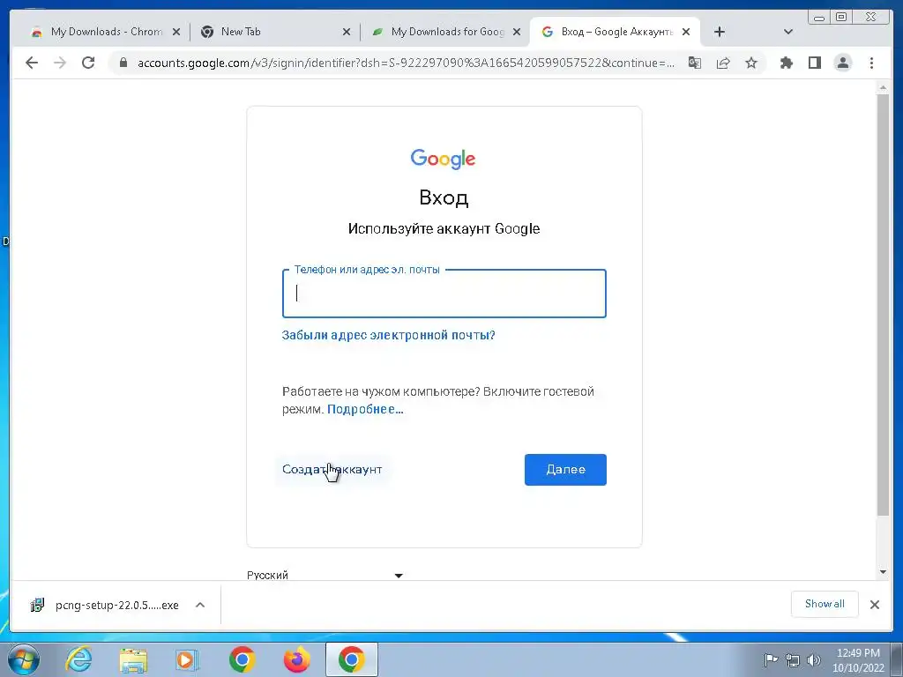
Task: Toggle the side panel icon
Action: click(814, 63)
